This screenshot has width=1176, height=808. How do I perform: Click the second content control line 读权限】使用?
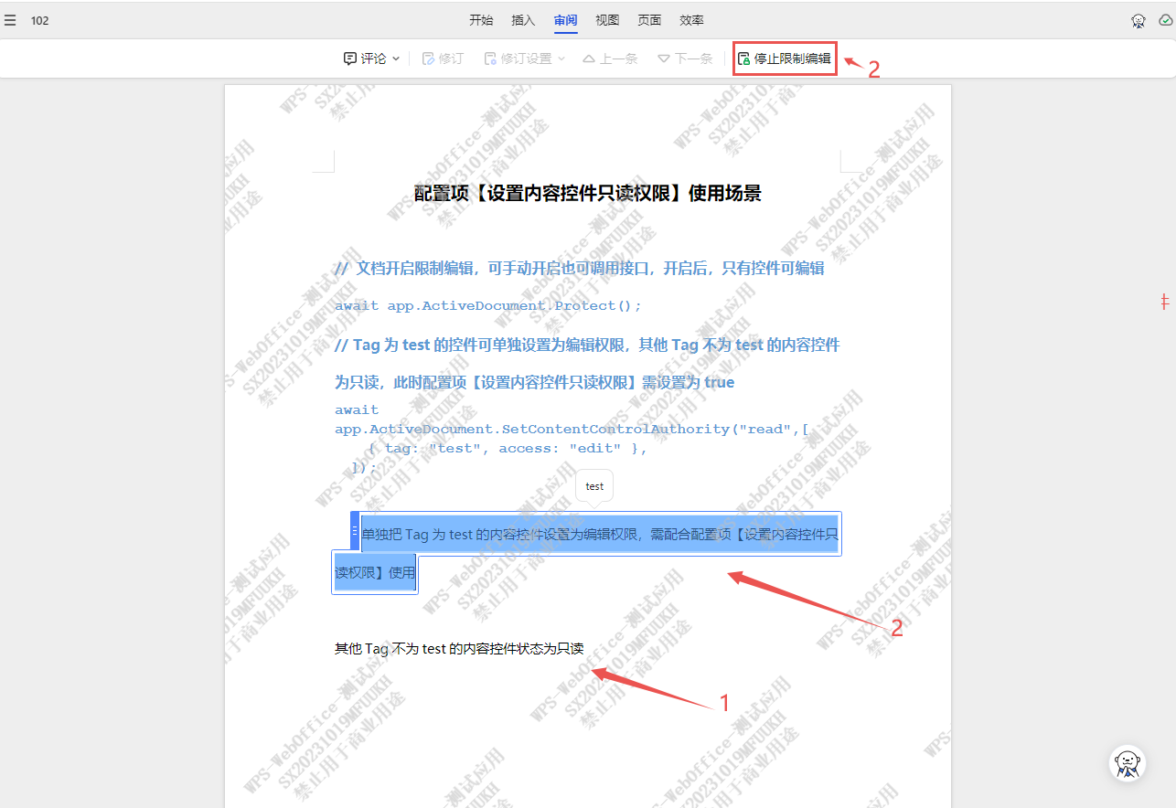375,573
